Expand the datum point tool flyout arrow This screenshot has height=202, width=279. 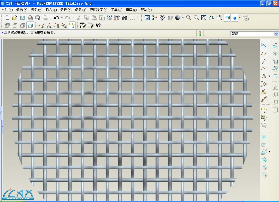tap(269, 76)
